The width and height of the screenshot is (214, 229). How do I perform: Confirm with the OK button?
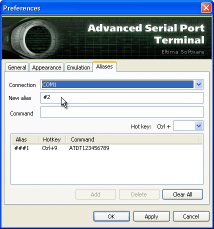tap(111, 216)
